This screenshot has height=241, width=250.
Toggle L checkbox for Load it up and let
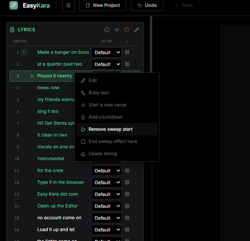[x=127, y=230]
